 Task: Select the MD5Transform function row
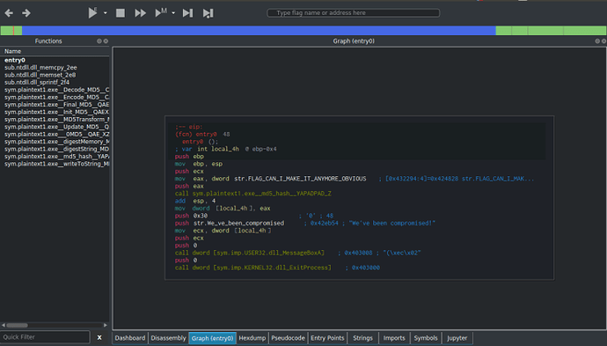[55, 119]
